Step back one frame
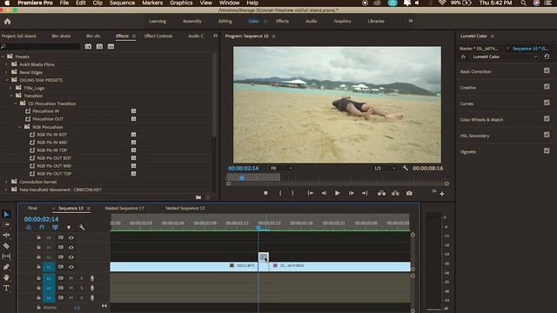This screenshot has height=313, width=557. point(324,193)
